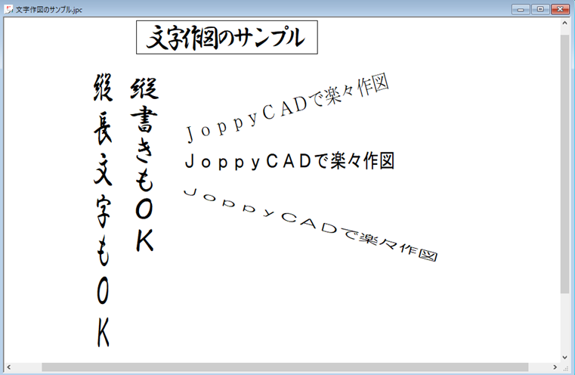Click the horizontal scrollbar right arrow
This screenshot has width=575, height=375.
tap(555, 367)
